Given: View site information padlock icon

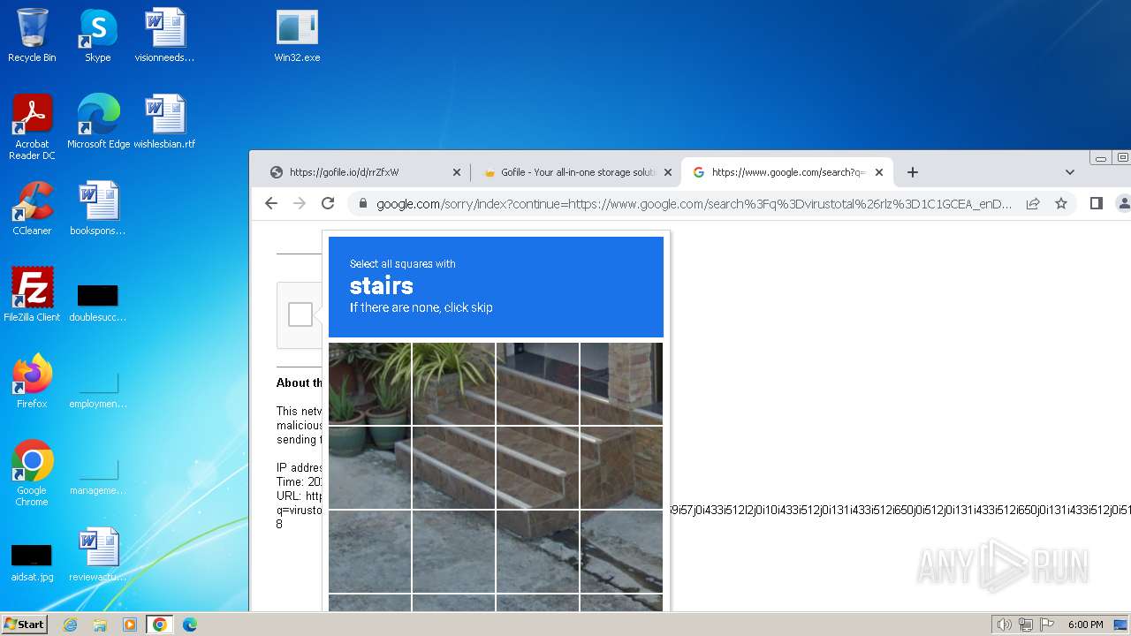Looking at the screenshot, I should 362,203.
